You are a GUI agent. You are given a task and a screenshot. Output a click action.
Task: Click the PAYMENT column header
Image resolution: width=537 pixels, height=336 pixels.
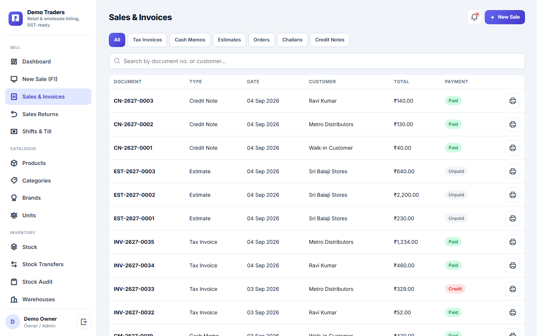point(456,82)
